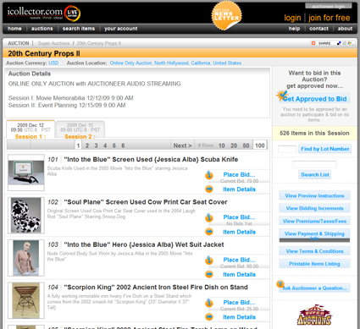Go to page 2 of results

tap(87, 145)
